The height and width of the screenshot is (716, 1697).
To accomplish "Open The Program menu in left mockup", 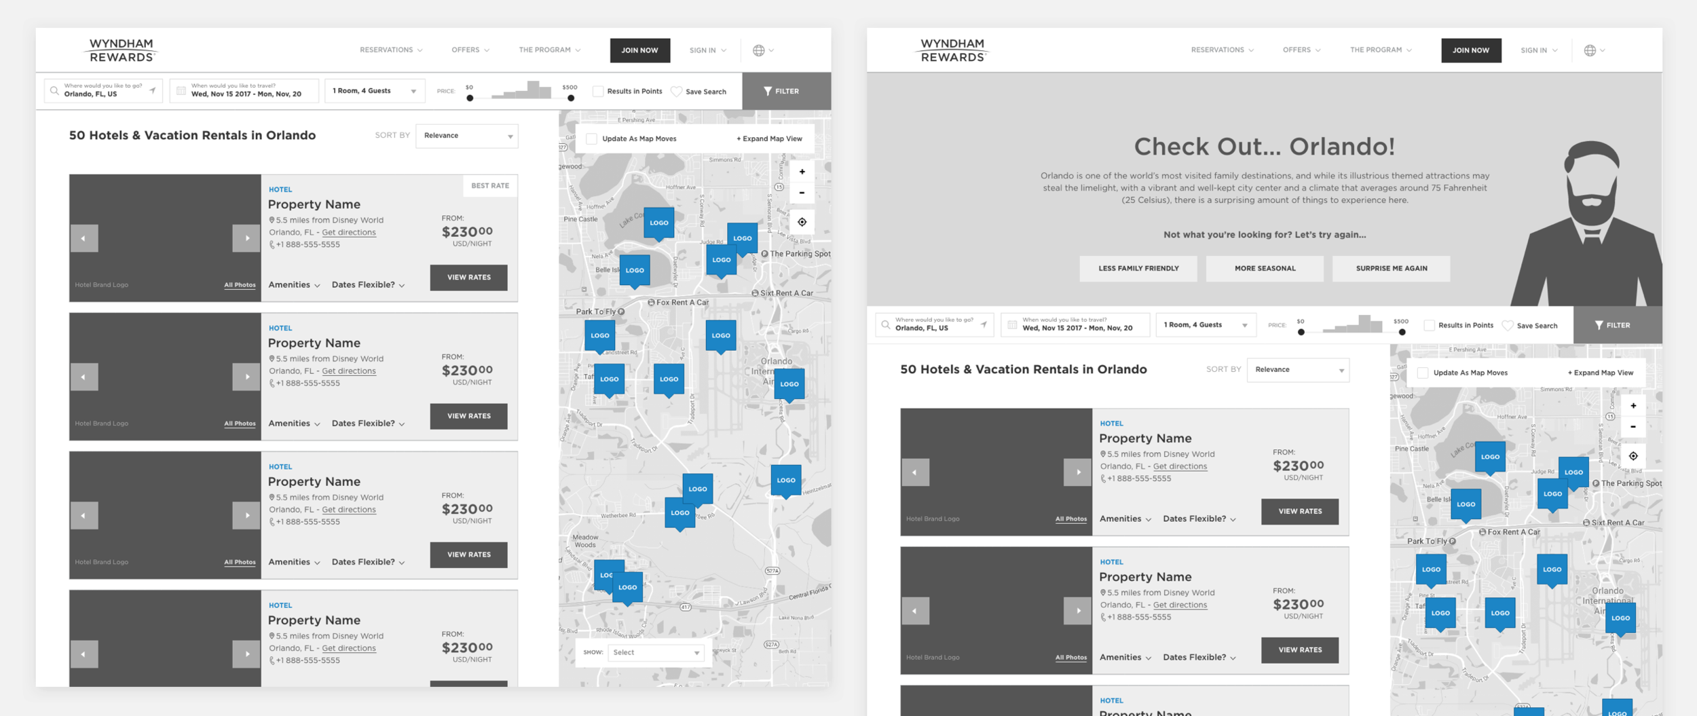I will coord(550,50).
